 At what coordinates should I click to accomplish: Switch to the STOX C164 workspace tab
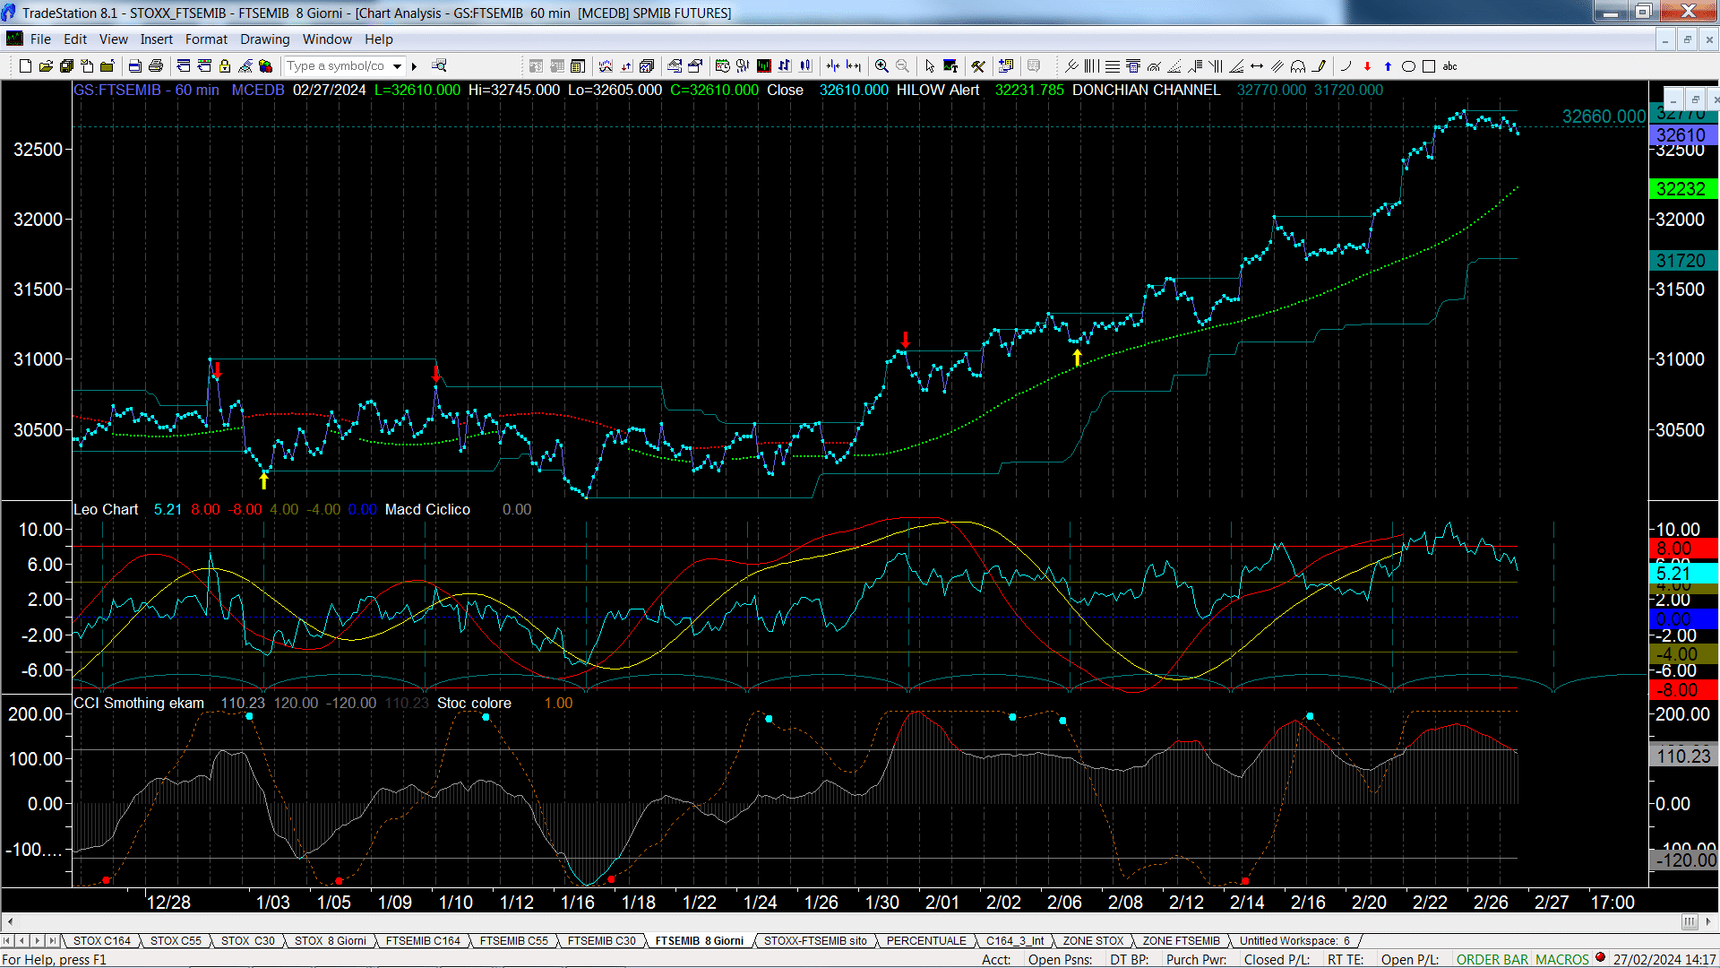(x=102, y=941)
